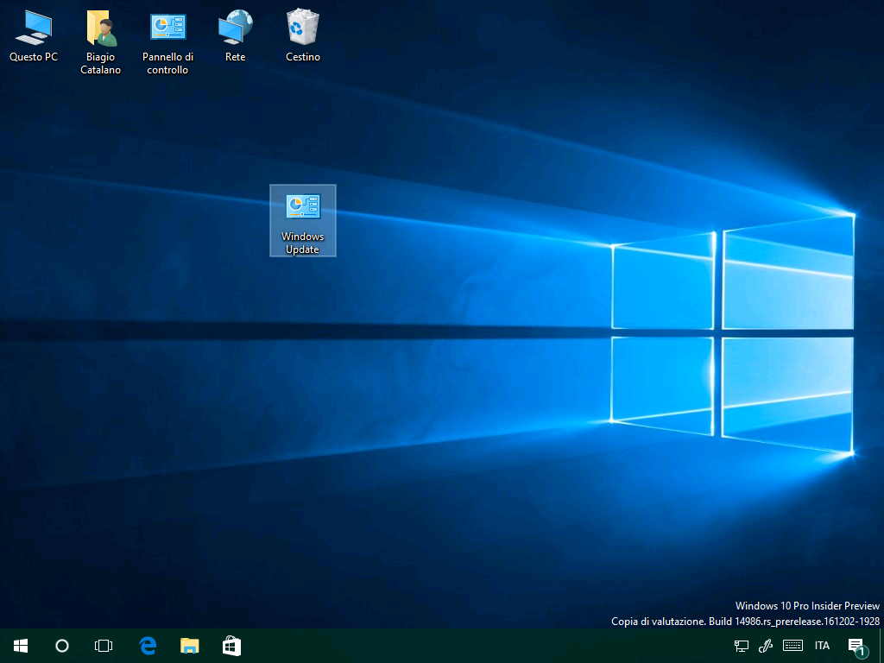Viewport: 884px width, 663px height.
Task: Open the Windows Start menu
Action: pyautogui.click(x=21, y=646)
